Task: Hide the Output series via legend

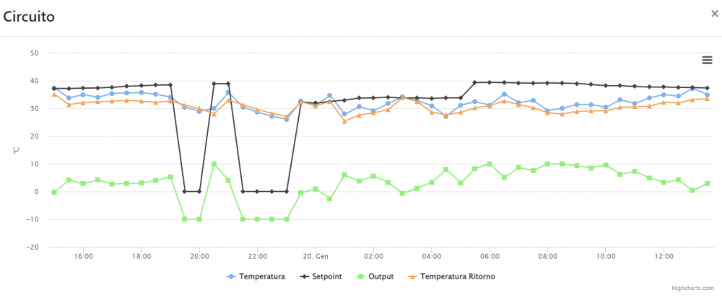Action: (x=375, y=277)
